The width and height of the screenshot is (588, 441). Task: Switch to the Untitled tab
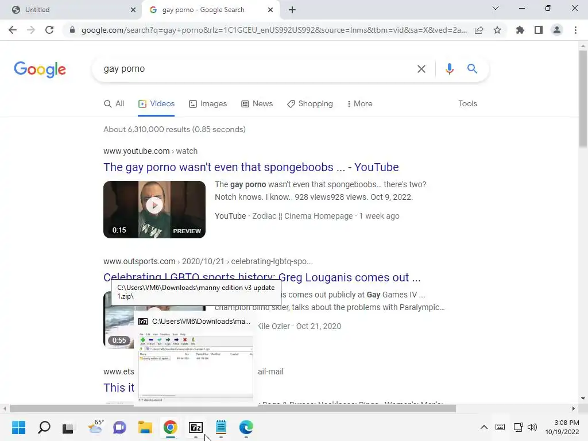pos(71,10)
